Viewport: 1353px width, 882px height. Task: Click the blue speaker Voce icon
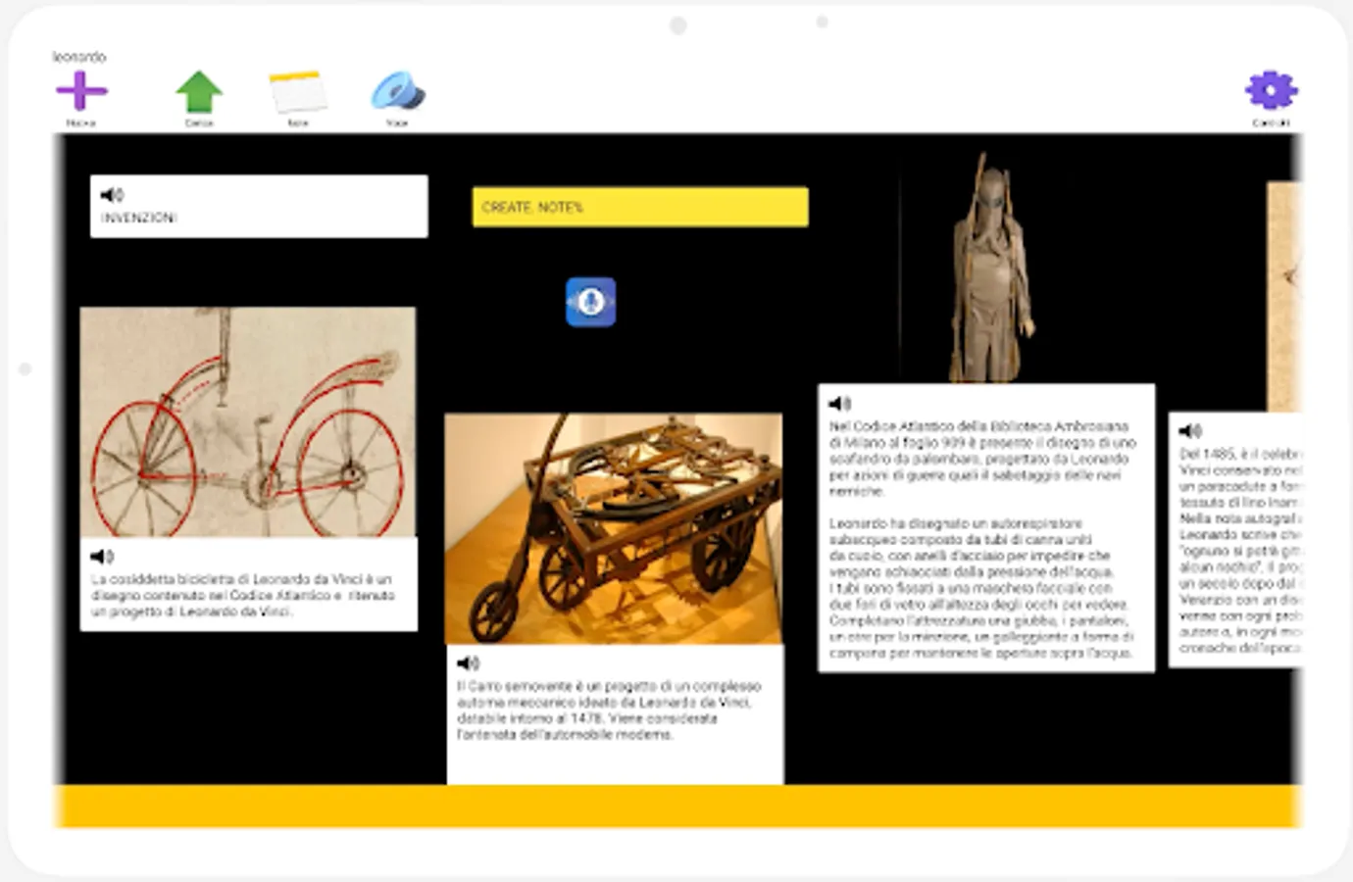(397, 91)
